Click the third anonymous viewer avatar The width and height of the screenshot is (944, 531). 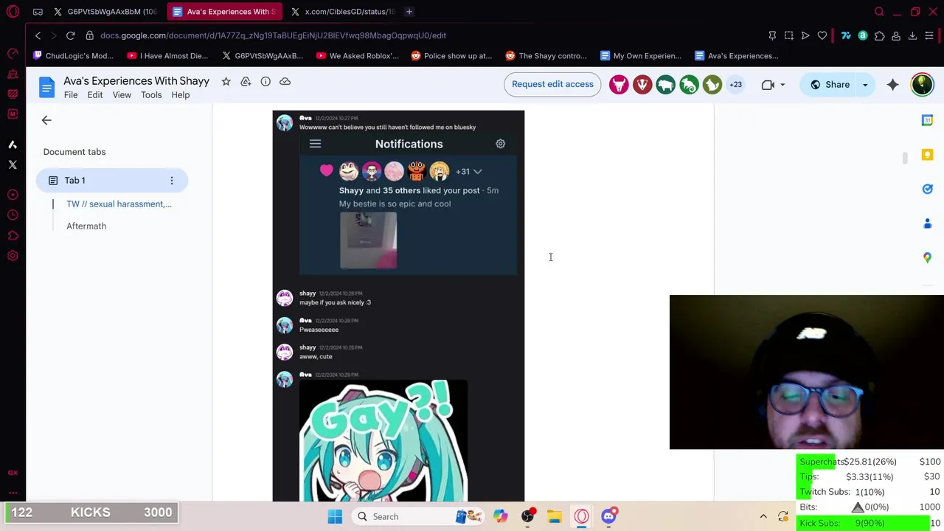pyautogui.click(x=665, y=84)
